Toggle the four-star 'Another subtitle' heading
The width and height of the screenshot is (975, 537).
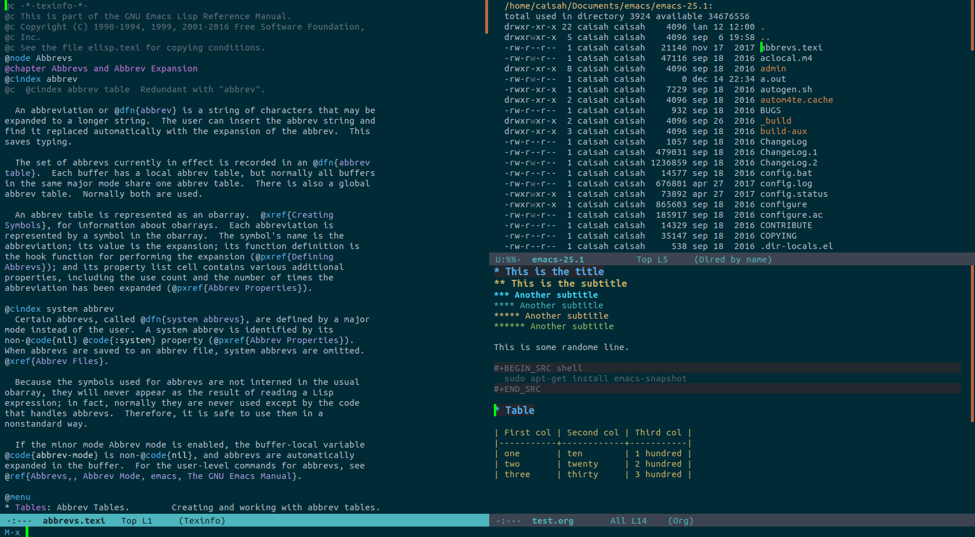click(x=548, y=305)
